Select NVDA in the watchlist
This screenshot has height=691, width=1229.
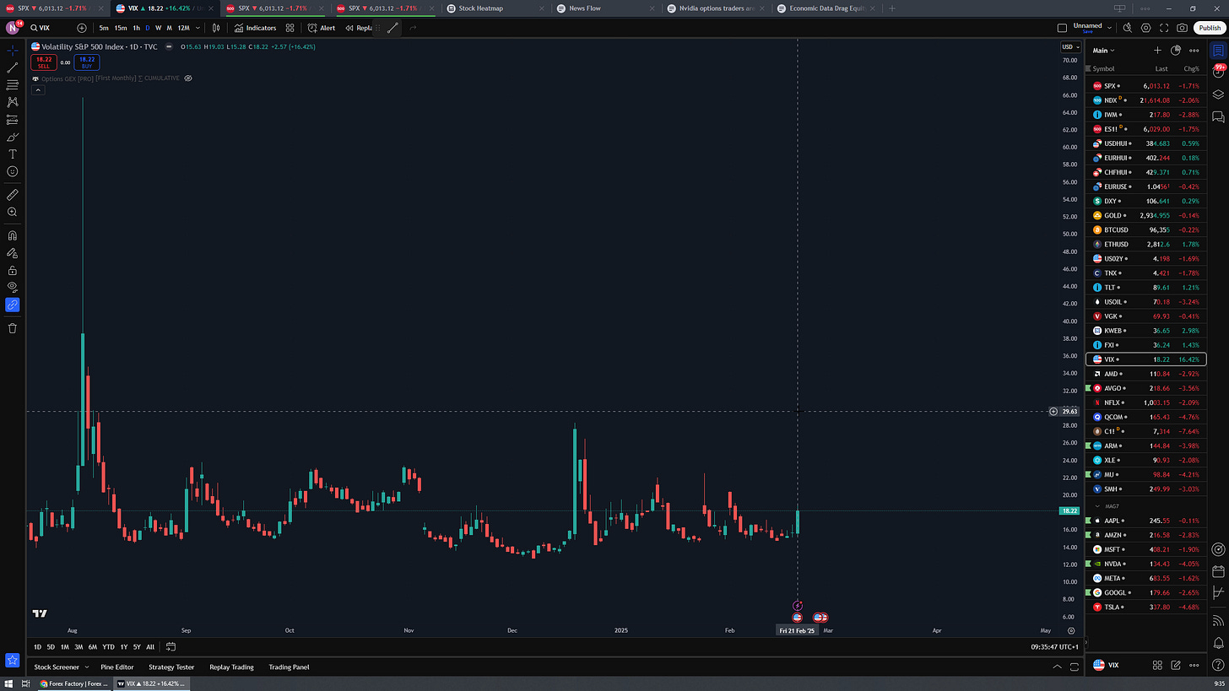point(1148,564)
